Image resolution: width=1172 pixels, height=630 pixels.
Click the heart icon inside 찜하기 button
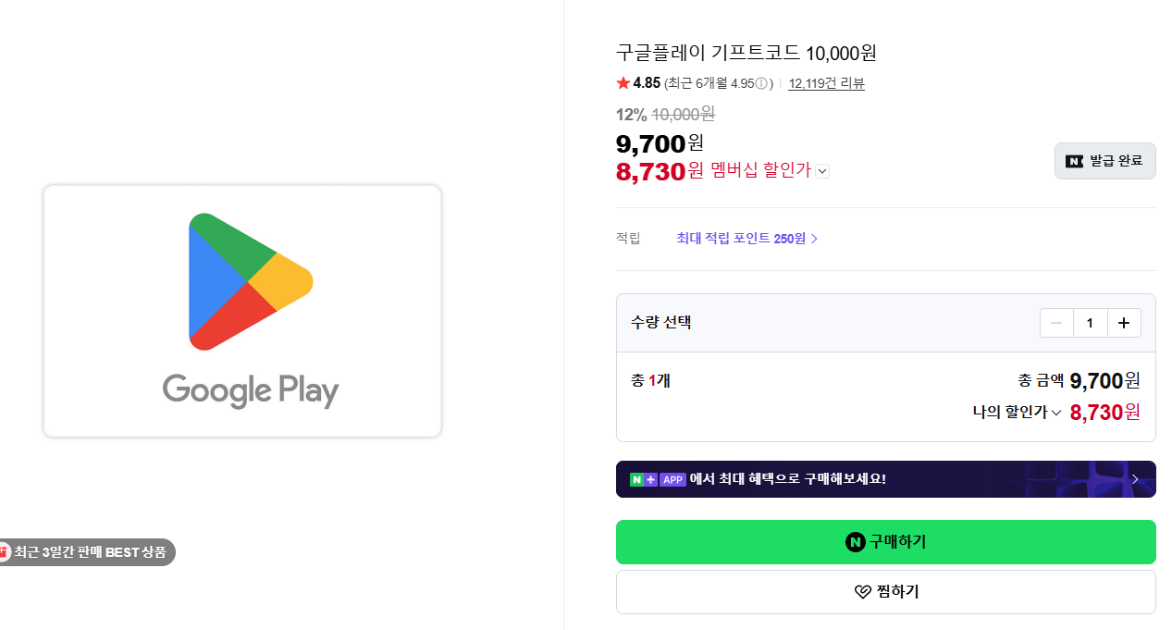coord(861,592)
